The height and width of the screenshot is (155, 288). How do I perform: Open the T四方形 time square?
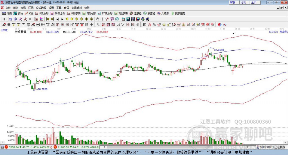point(89,14)
